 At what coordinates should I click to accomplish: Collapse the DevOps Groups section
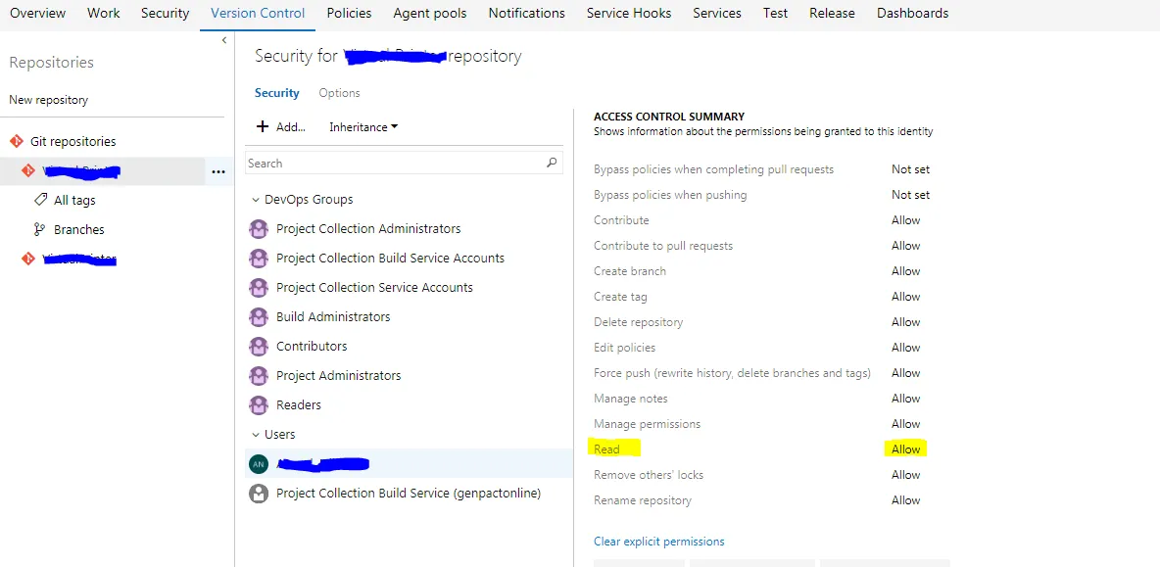pos(256,200)
